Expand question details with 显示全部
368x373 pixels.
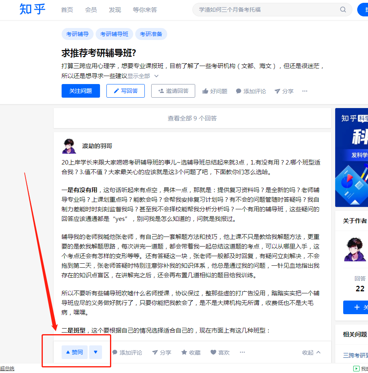[143, 76]
